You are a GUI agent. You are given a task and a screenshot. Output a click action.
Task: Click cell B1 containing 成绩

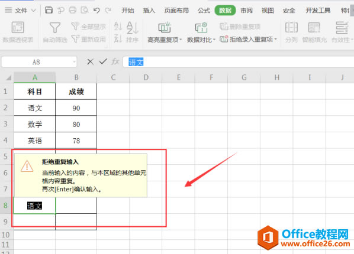click(x=76, y=92)
